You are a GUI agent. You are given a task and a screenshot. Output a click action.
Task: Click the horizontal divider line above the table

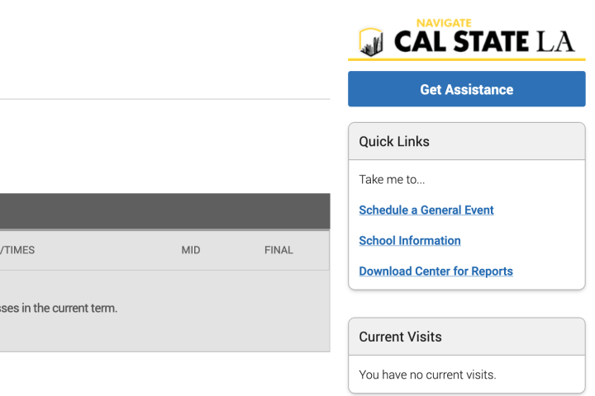[165, 100]
